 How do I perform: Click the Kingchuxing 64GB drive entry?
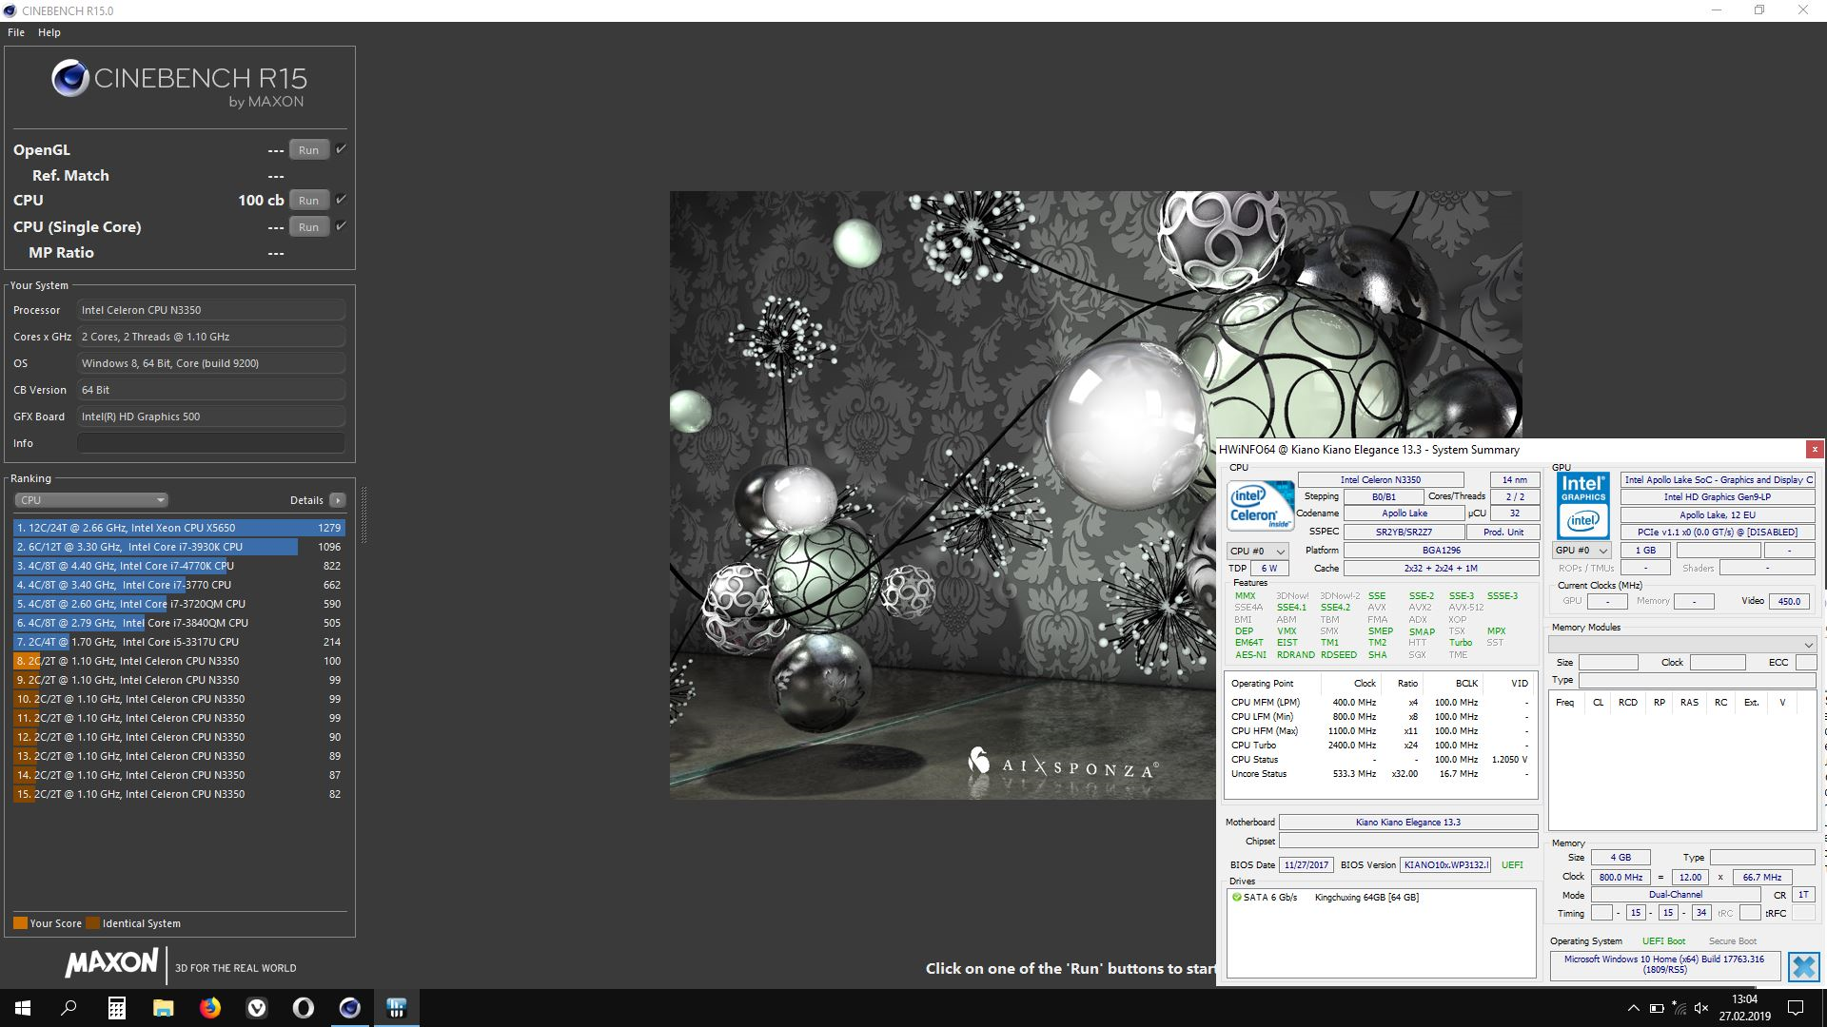(1366, 897)
